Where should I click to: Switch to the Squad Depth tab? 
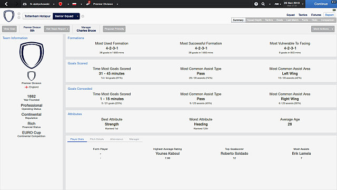point(254,20)
